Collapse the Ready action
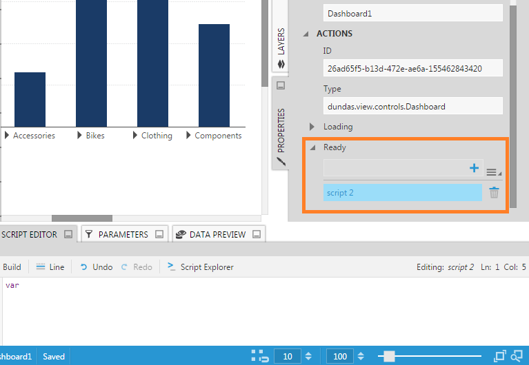The width and height of the screenshot is (529, 365). (x=312, y=147)
